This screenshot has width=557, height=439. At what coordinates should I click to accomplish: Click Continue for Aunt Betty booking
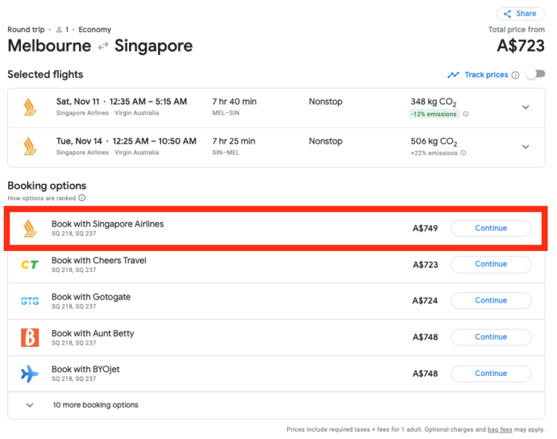point(491,337)
